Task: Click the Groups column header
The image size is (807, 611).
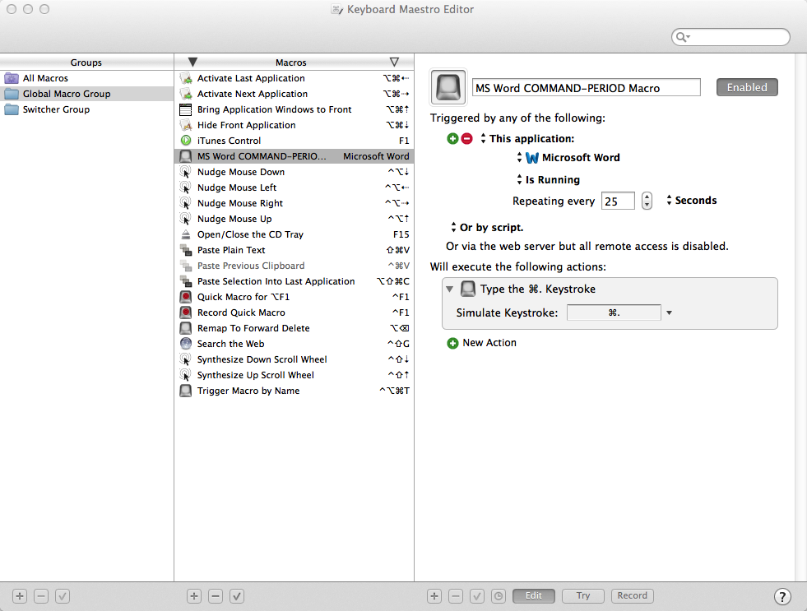Action: coord(86,62)
